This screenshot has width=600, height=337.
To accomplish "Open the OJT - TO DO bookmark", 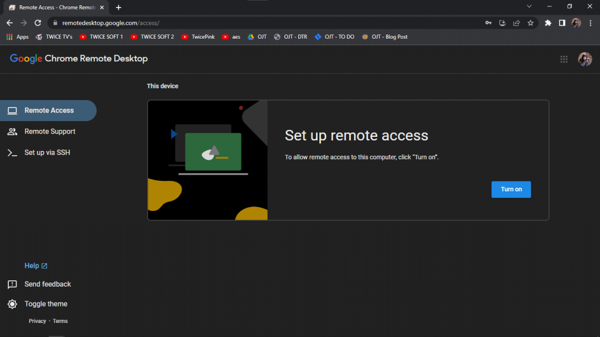I will [335, 37].
